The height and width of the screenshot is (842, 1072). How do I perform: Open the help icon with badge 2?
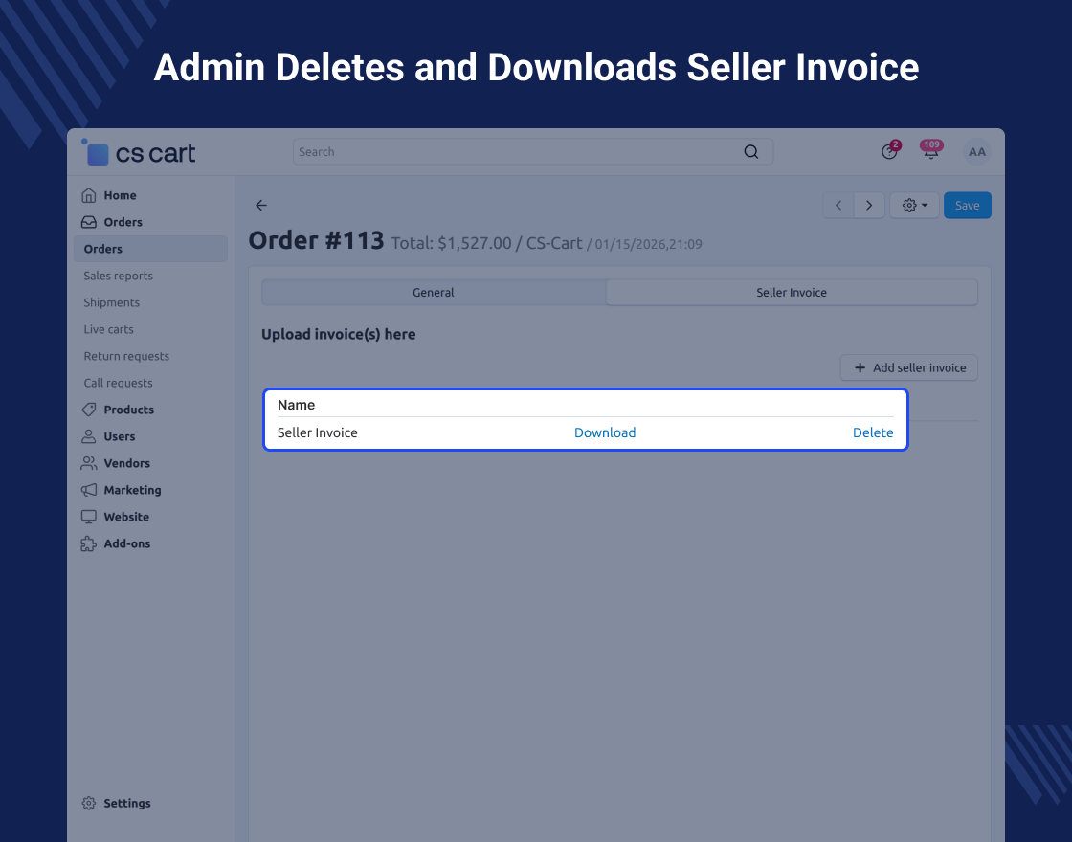889,152
